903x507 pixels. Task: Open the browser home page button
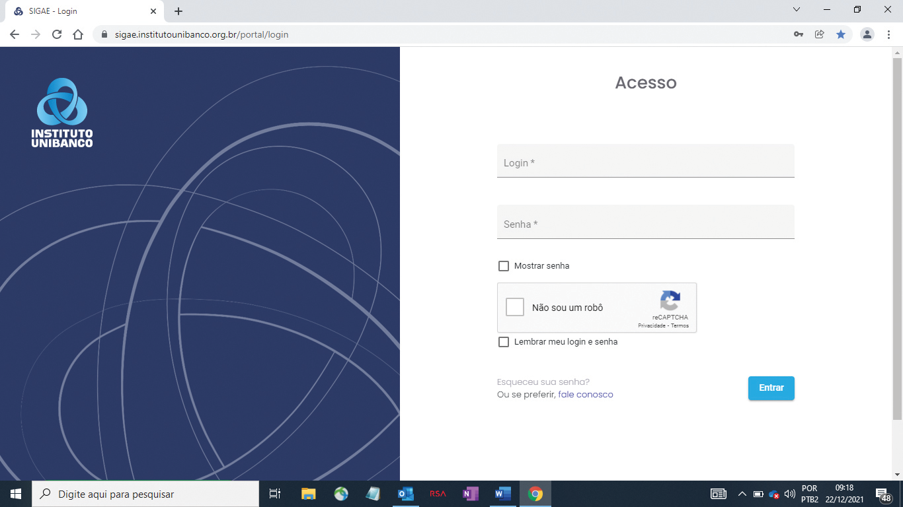pyautogui.click(x=78, y=34)
